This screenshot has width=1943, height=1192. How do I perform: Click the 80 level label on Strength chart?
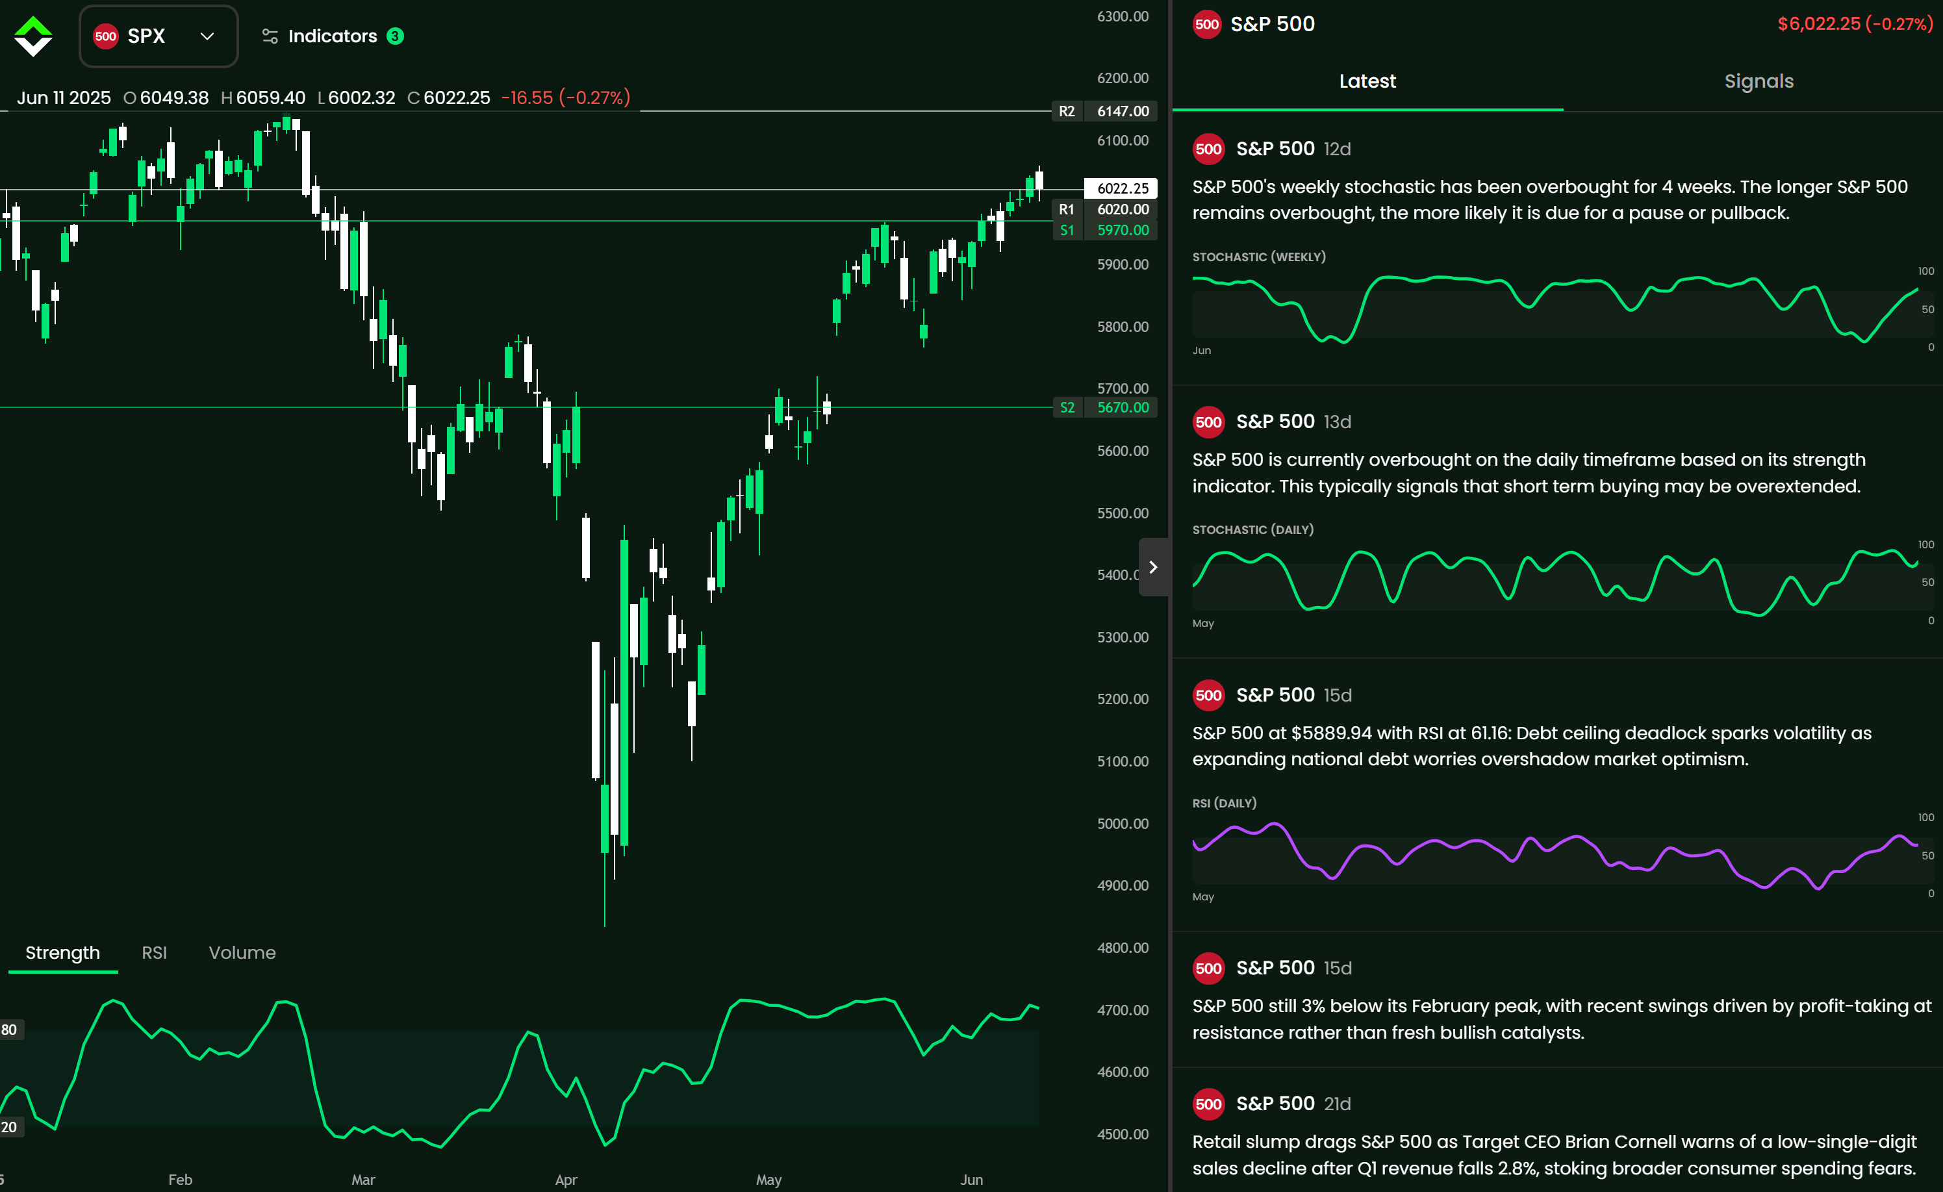pos(10,1030)
